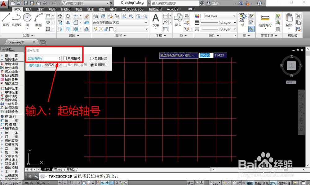Open the workspace 草图与注释 dropdown
Image resolution: width=310 pixels, height=185 pixels.
coord(86,3)
